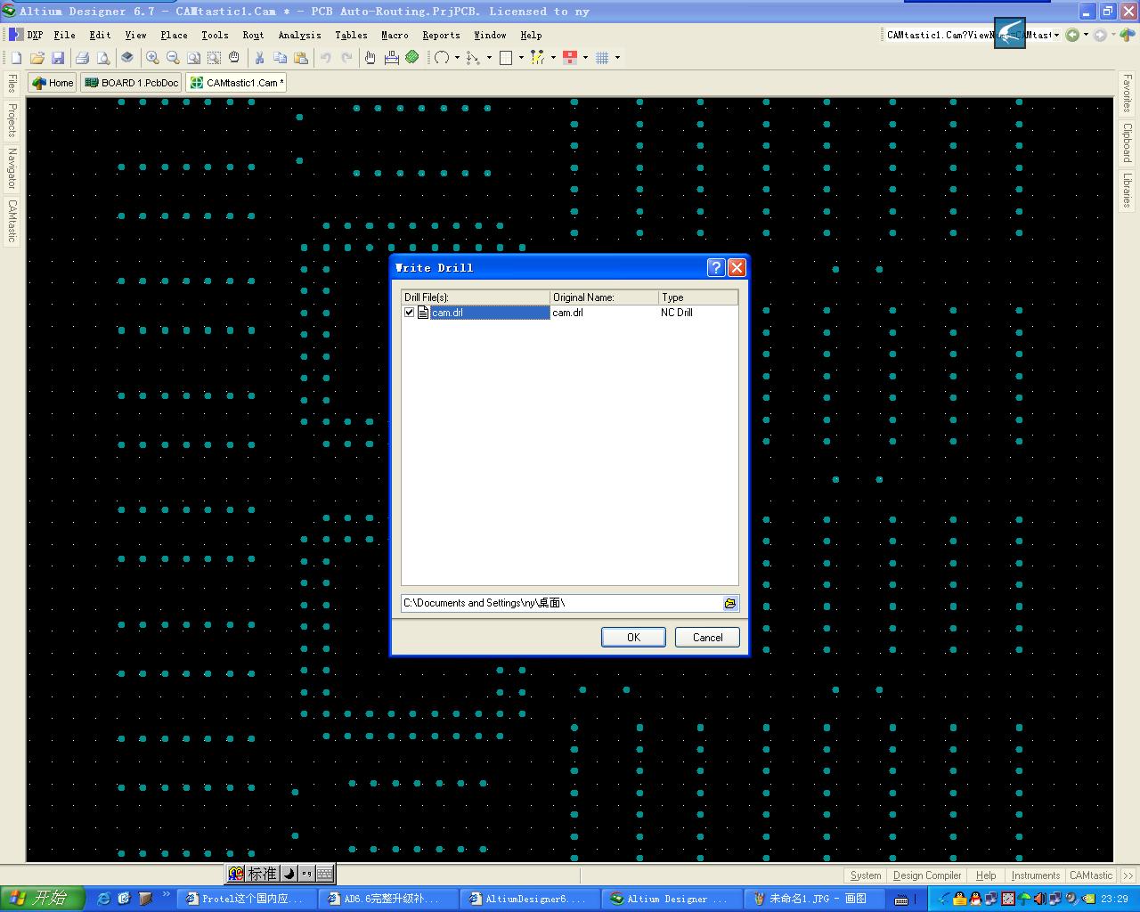Cancel the Write Drill dialog
The image size is (1140, 912).
[x=708, y=637]
